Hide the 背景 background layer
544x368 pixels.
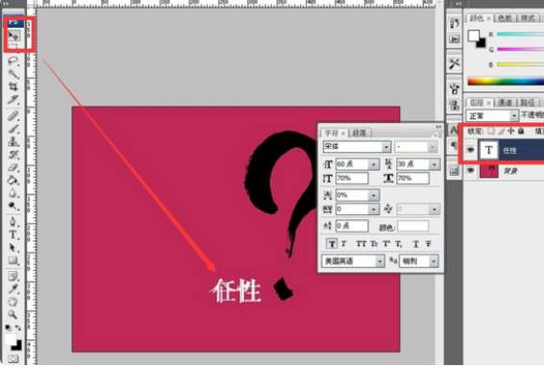coord(470,170)
